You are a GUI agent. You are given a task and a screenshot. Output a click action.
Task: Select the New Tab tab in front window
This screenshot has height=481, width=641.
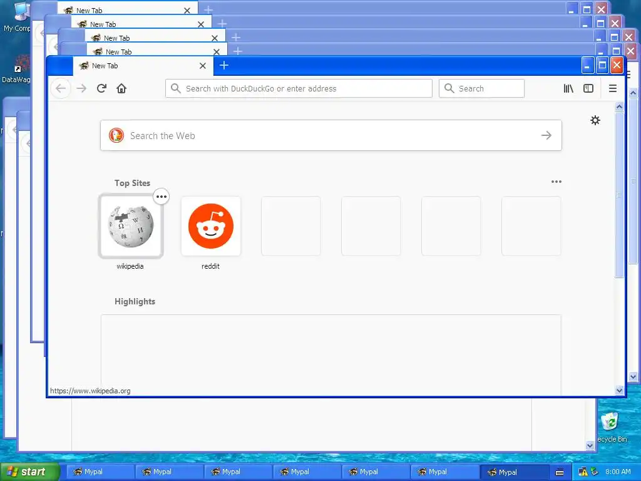tap(143, 66)
